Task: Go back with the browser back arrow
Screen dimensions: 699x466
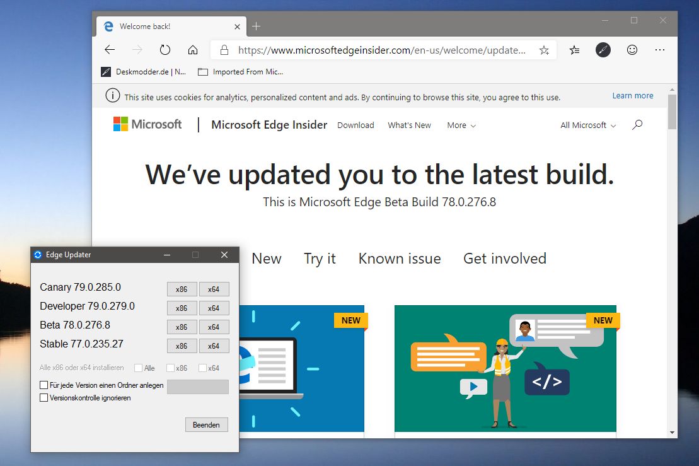Action: point(110,49)
